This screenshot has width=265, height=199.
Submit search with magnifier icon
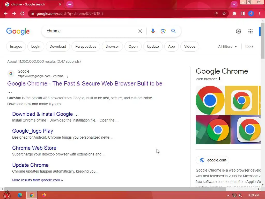pos(173,31)
